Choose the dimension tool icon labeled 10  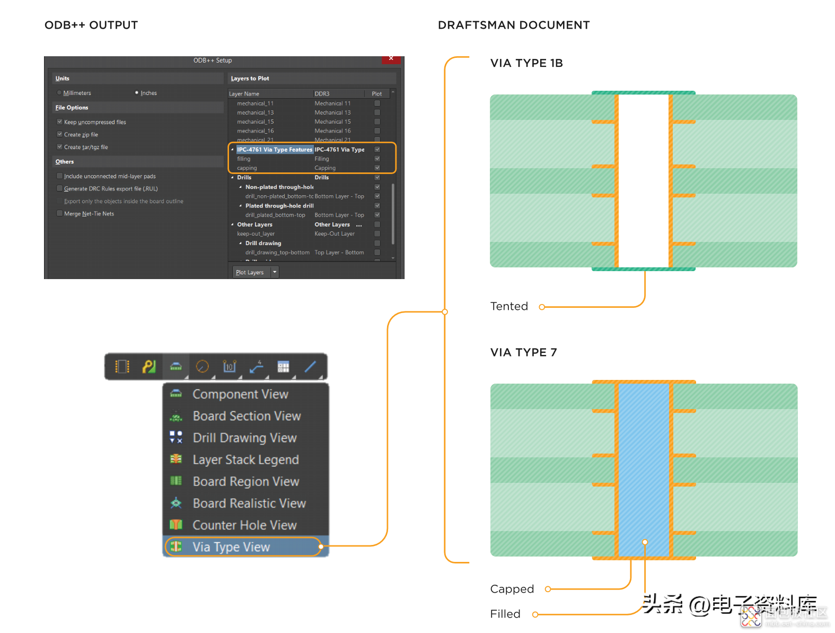[x=230, y=367]
